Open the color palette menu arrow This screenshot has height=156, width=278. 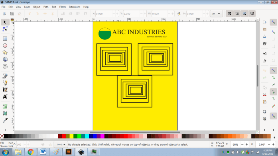pos(274,137)
